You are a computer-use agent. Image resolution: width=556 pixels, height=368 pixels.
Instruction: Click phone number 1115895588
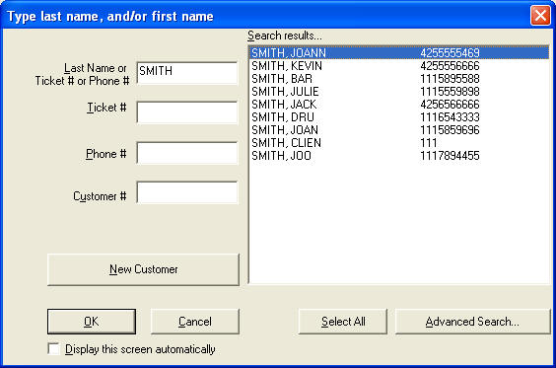(x=450, y=78)
